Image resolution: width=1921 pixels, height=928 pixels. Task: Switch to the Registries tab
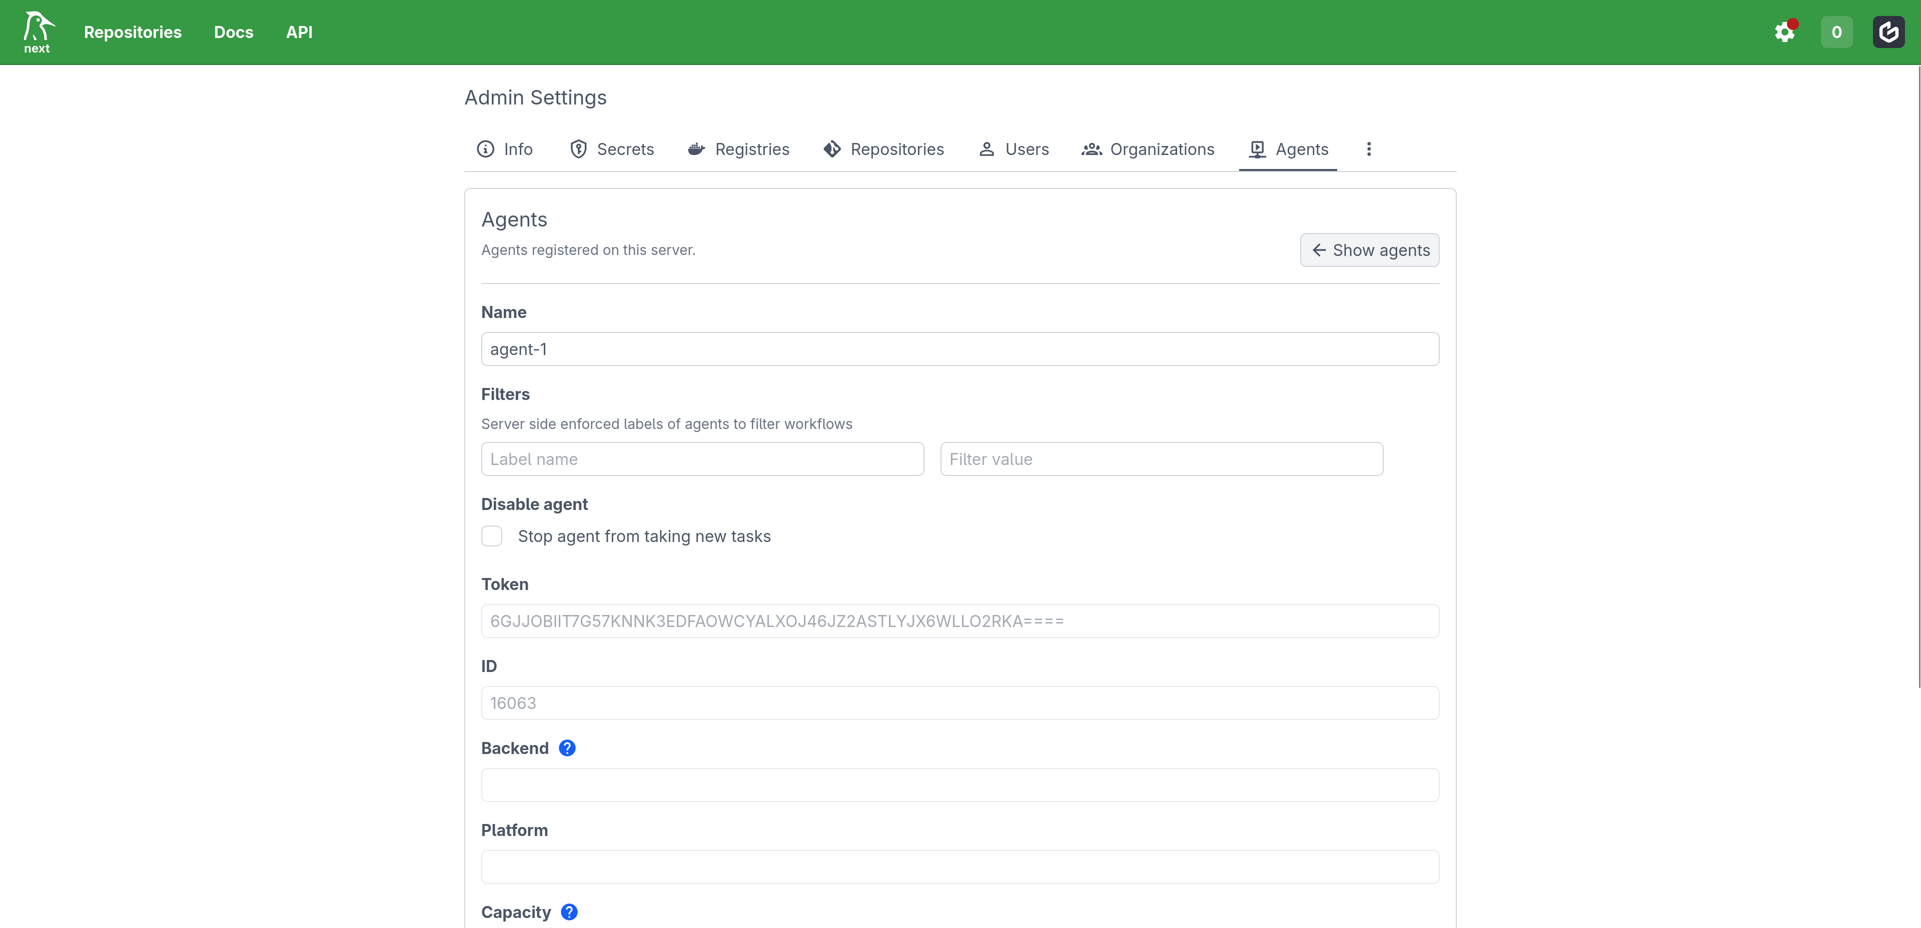click(x=738, y=149)
